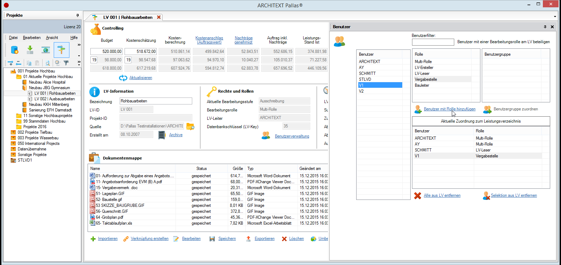This screenshot has height=265, width=561.
Task: Close the Benutzer panel
Action: tap(552, 27)
